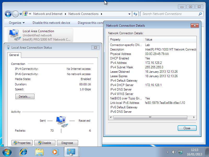Viewport: 209px width, 157px height.
Task: Click the Back navigation arrow button
Action: click(x=8, y=14)
